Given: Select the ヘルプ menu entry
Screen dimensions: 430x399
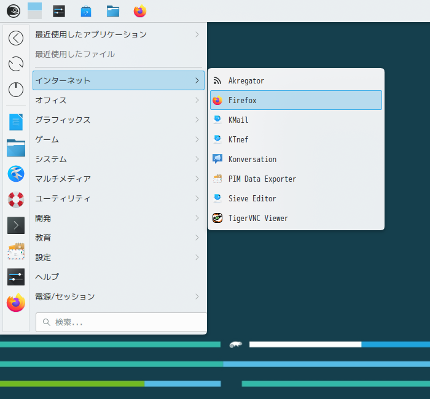Looking at the screenshot, I should point(119,277).
